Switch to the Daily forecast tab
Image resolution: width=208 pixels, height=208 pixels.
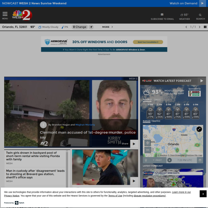click(157, 99)
